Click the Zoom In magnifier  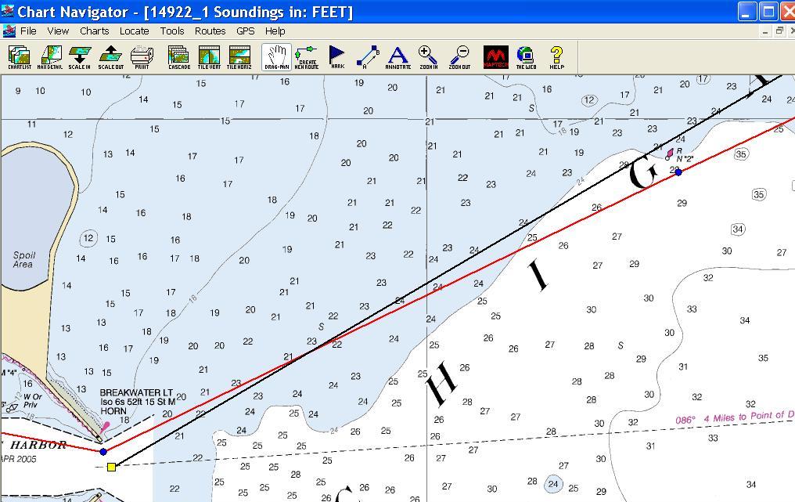point(428,56)
